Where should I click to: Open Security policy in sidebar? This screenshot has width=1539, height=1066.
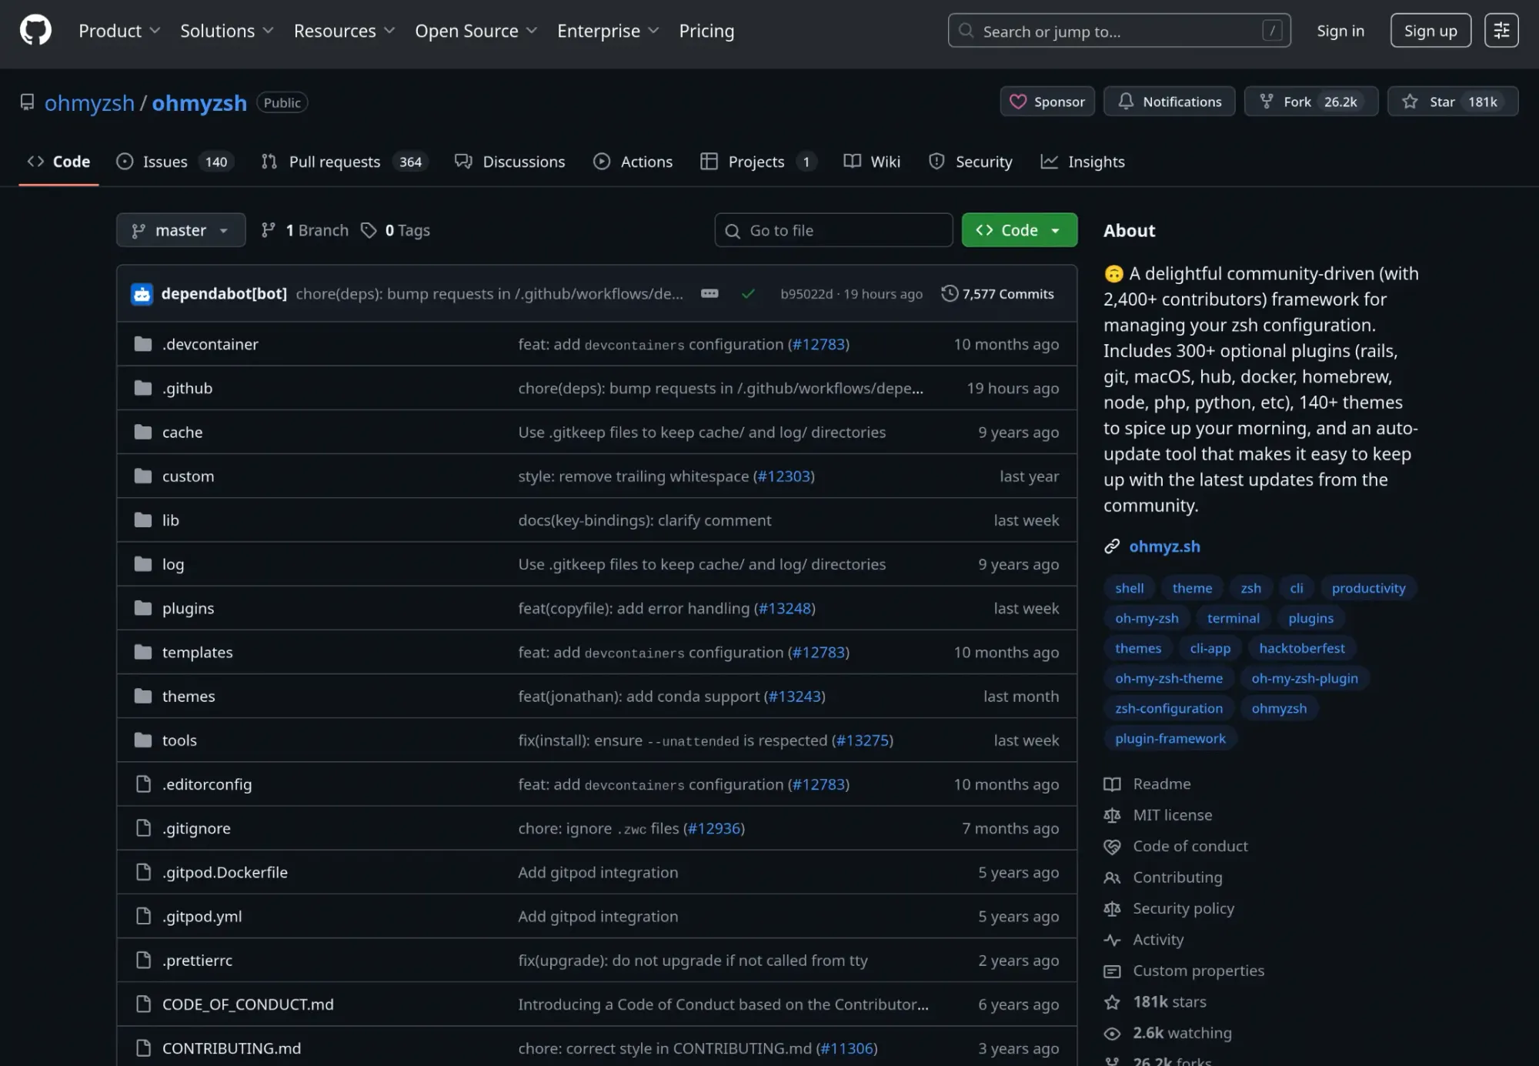point(1183,908)
